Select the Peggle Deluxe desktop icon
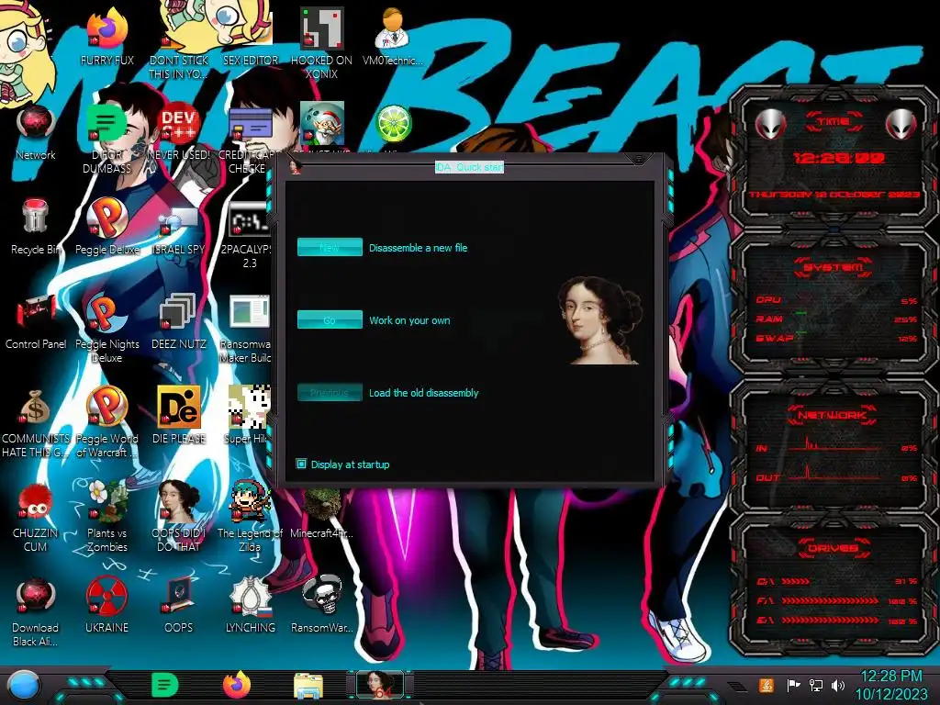This screenshot has height=705, width=940. point(106,228)
